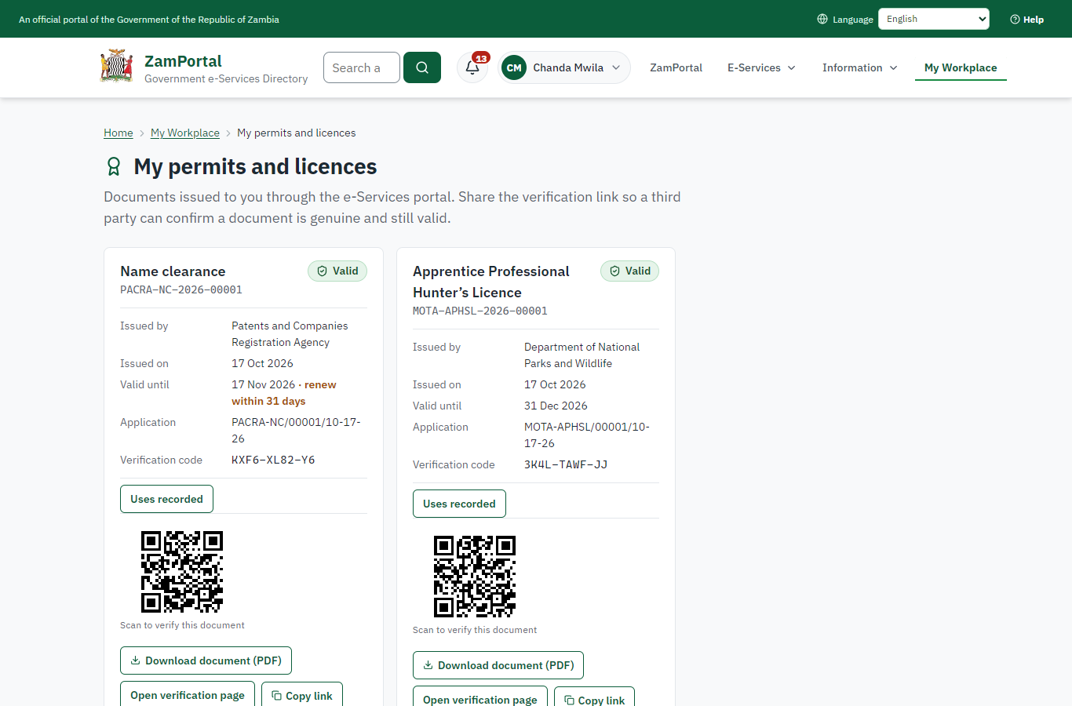Click reference PACRA-NC-2026-00001
The image size is (1072, 706).
(181, 289)
